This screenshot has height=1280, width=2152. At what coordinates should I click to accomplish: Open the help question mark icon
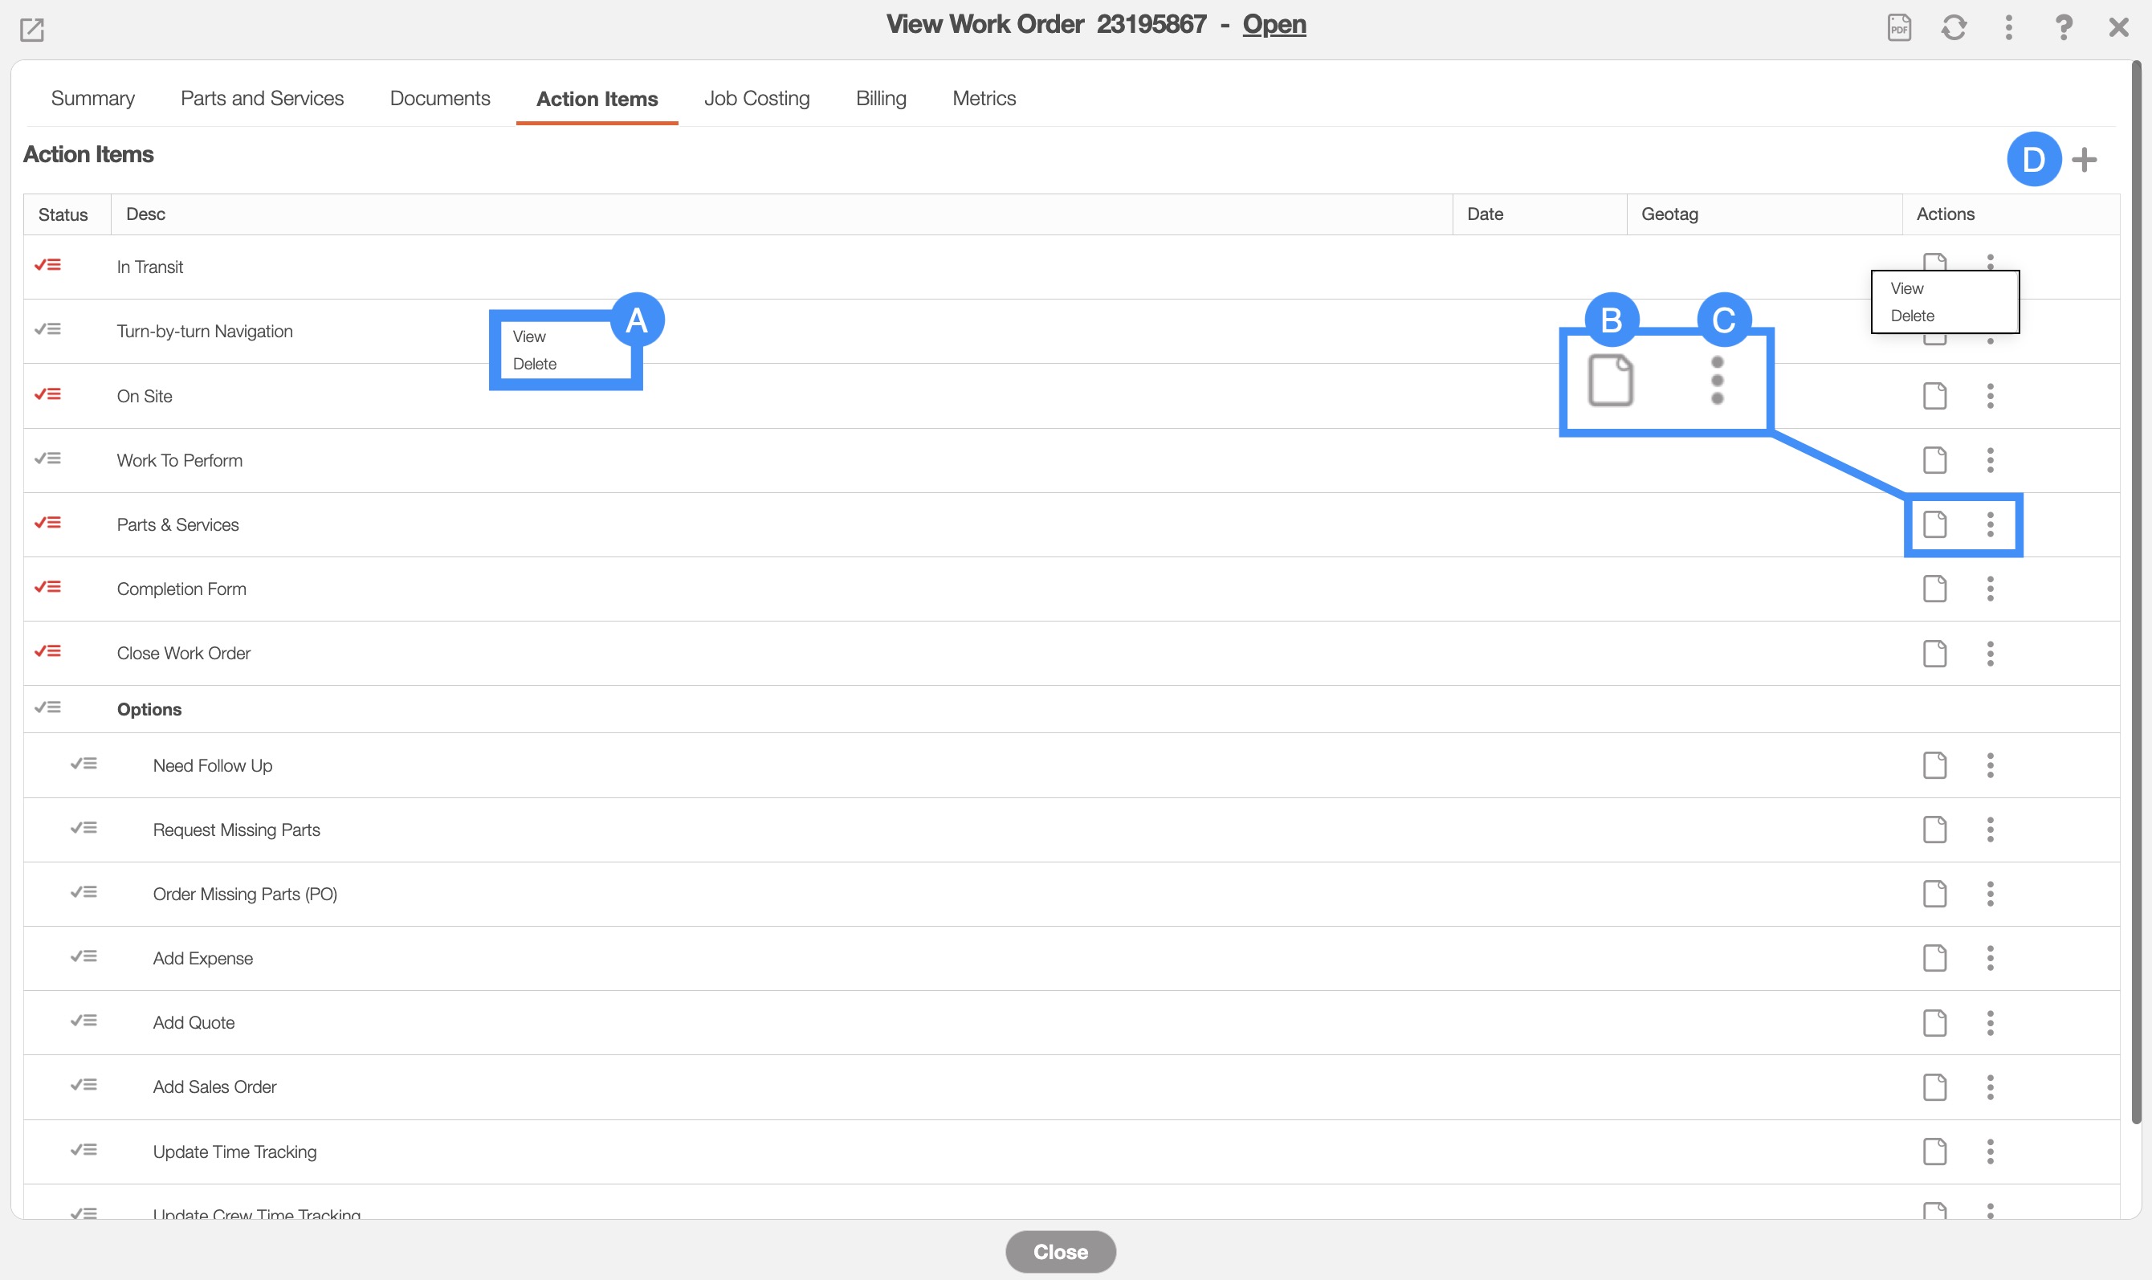coord(2063,27)
